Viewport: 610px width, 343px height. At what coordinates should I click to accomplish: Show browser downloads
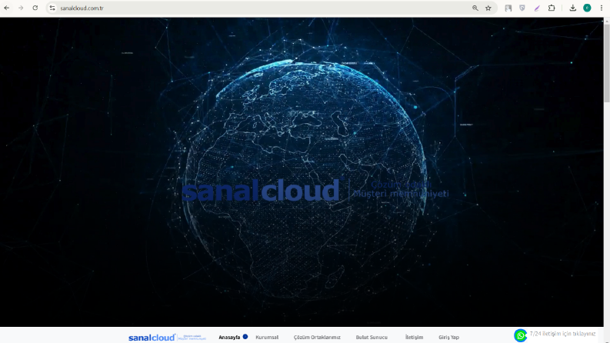click(572, 8)
